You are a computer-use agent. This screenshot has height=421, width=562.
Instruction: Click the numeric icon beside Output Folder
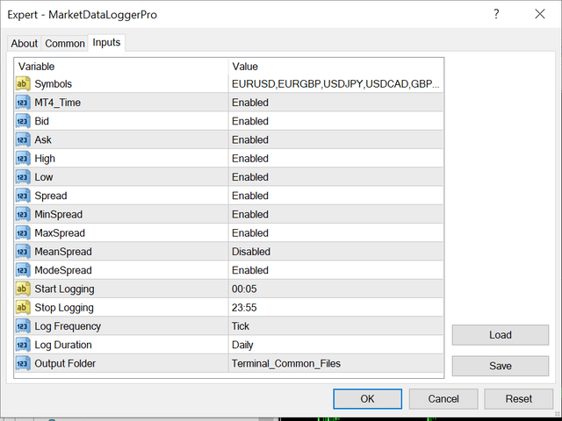click(x=23, y=363)
